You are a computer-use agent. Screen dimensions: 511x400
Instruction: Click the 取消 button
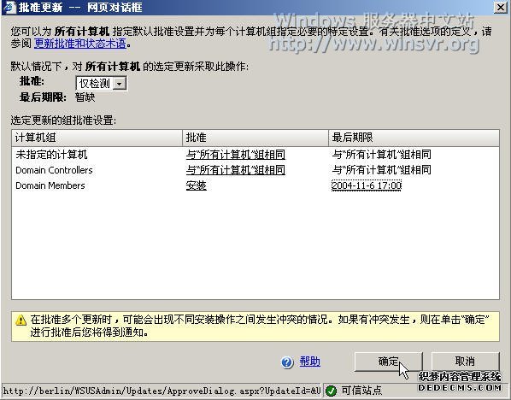tap(465, 362)
